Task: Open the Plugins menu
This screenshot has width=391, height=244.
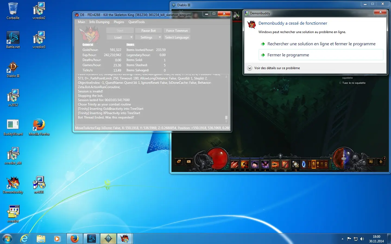Action: [x=119, y=22]
